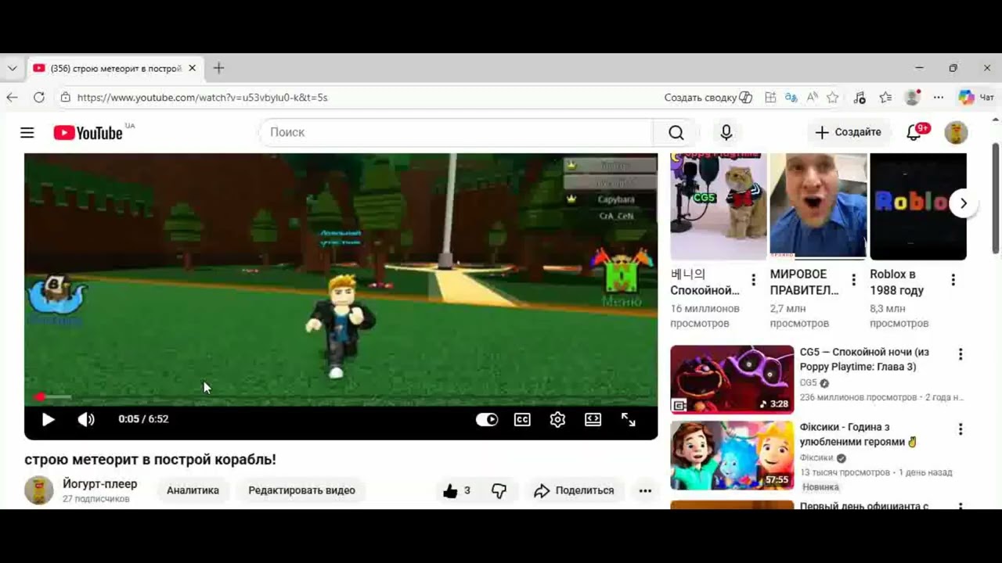The image size is (1002, 563).
Task: Open the Йогурт-плеер channel name
Action: (99, 484)
